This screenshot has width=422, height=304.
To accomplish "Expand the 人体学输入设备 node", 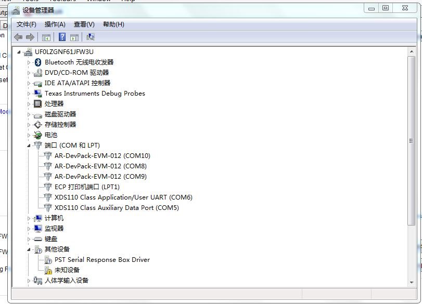I will [29, 281].
